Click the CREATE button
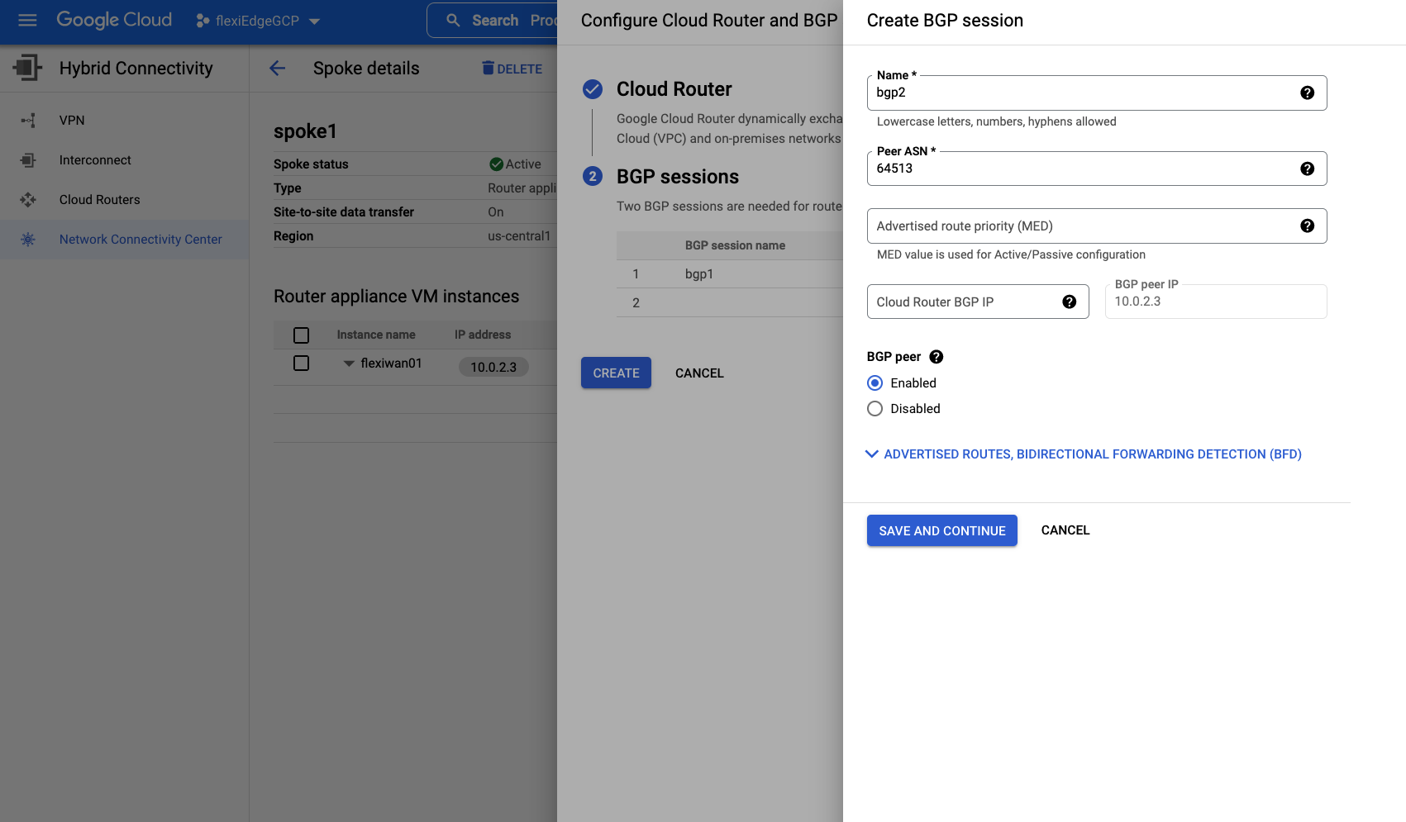 pos(616,373)
